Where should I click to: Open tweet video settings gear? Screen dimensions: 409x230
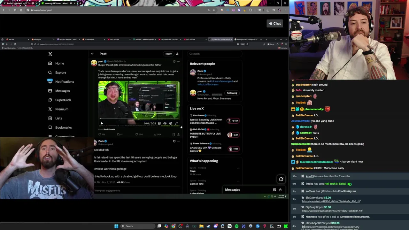point(171,123)
